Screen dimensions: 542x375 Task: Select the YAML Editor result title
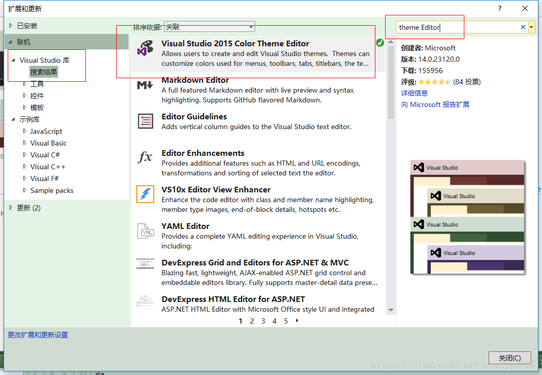186,226
